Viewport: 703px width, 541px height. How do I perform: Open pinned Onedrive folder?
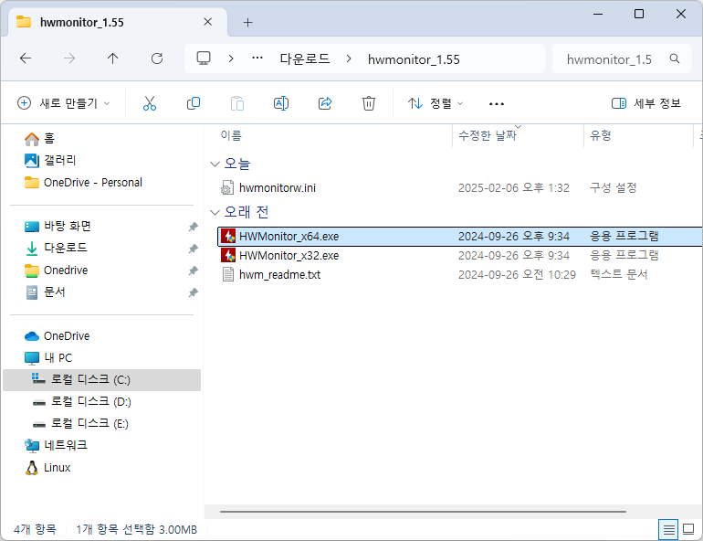coord(56,270)
